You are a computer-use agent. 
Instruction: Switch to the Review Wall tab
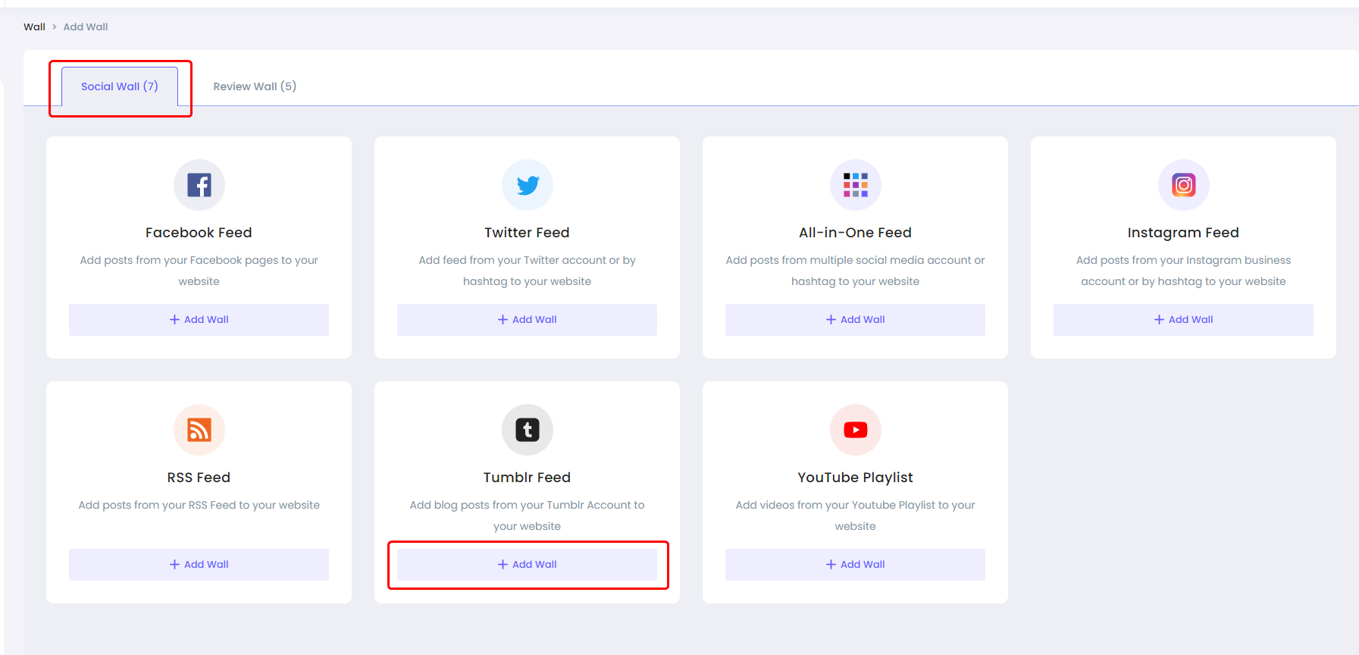[x=255, y=86]
